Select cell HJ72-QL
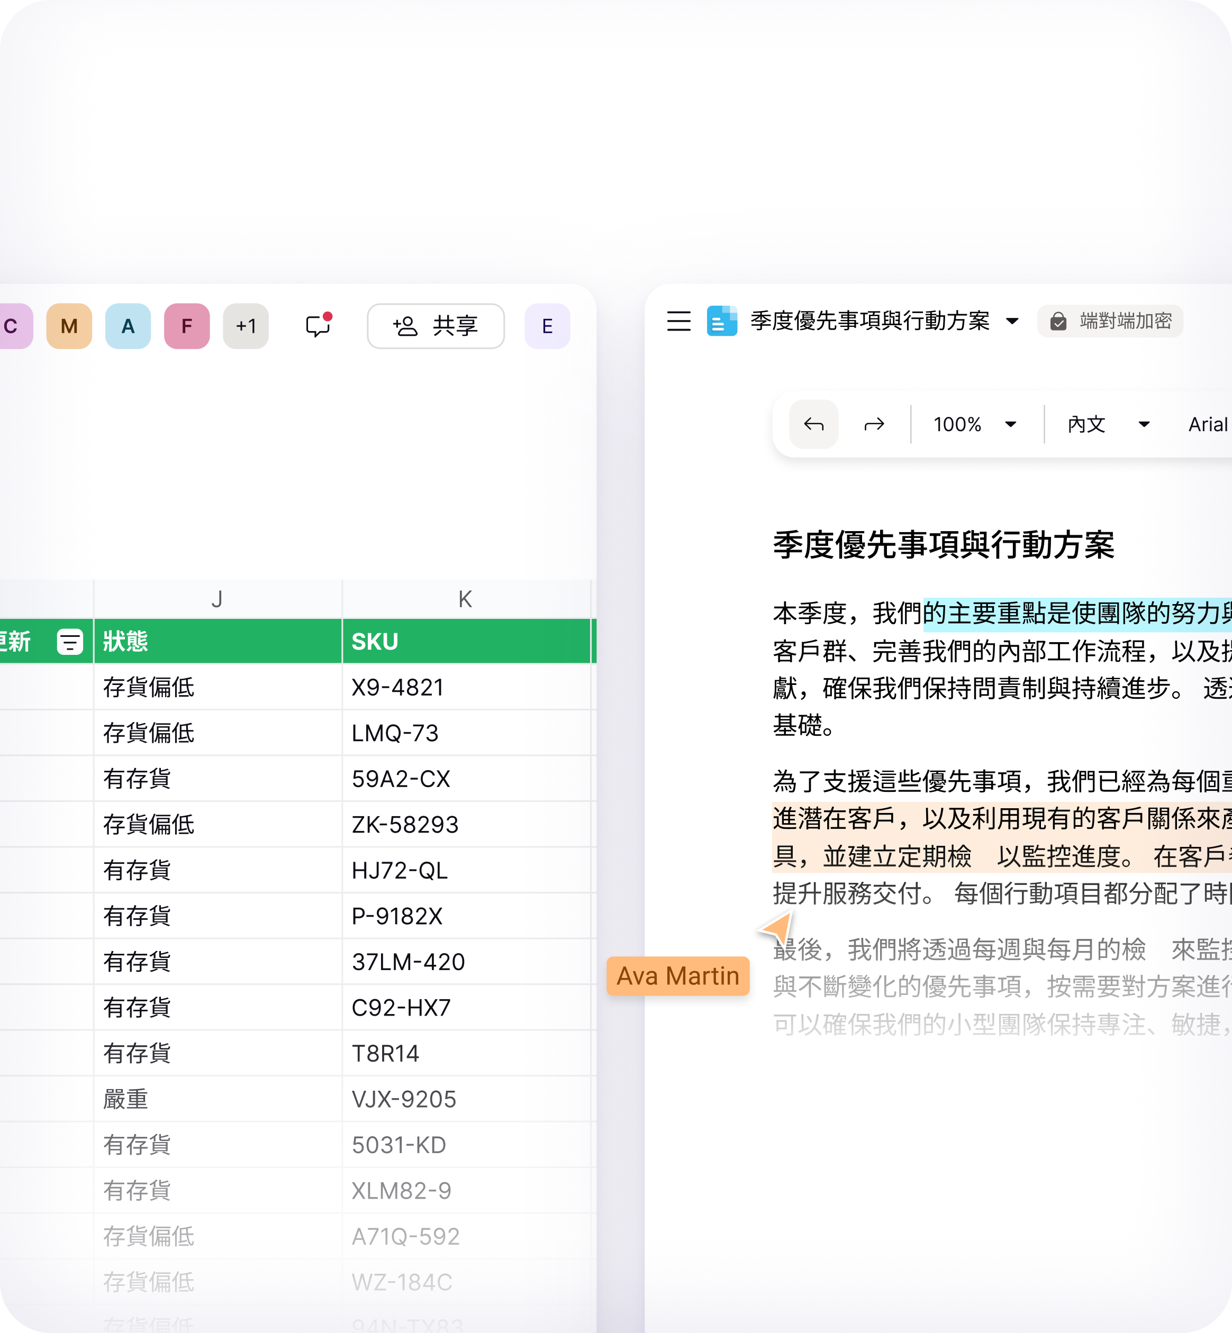The width and height of the screenshot is (1232, 1333). coord(466,871)
